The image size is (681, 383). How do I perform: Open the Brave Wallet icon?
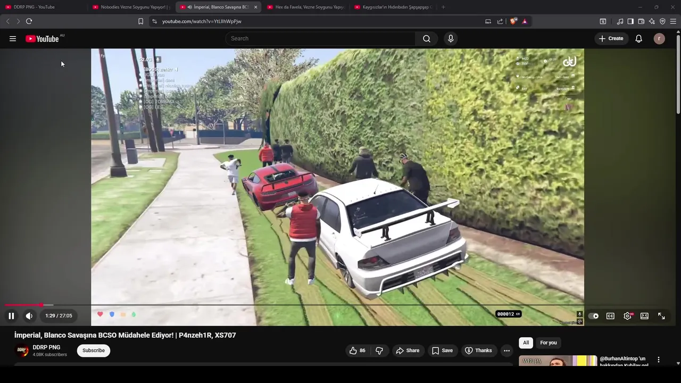click(641, 21)
